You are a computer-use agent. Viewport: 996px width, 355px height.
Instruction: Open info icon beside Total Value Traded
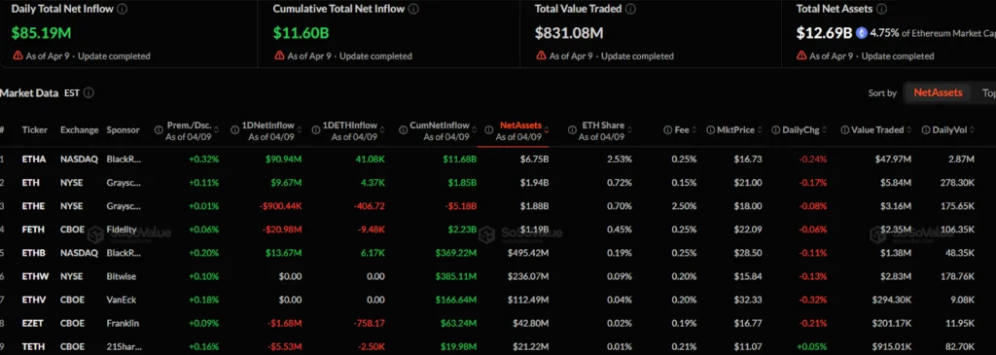(x=630, y=10)
